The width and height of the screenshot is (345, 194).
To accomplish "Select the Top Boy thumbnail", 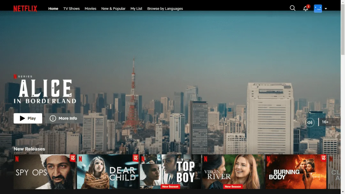I will coord(171,172).
